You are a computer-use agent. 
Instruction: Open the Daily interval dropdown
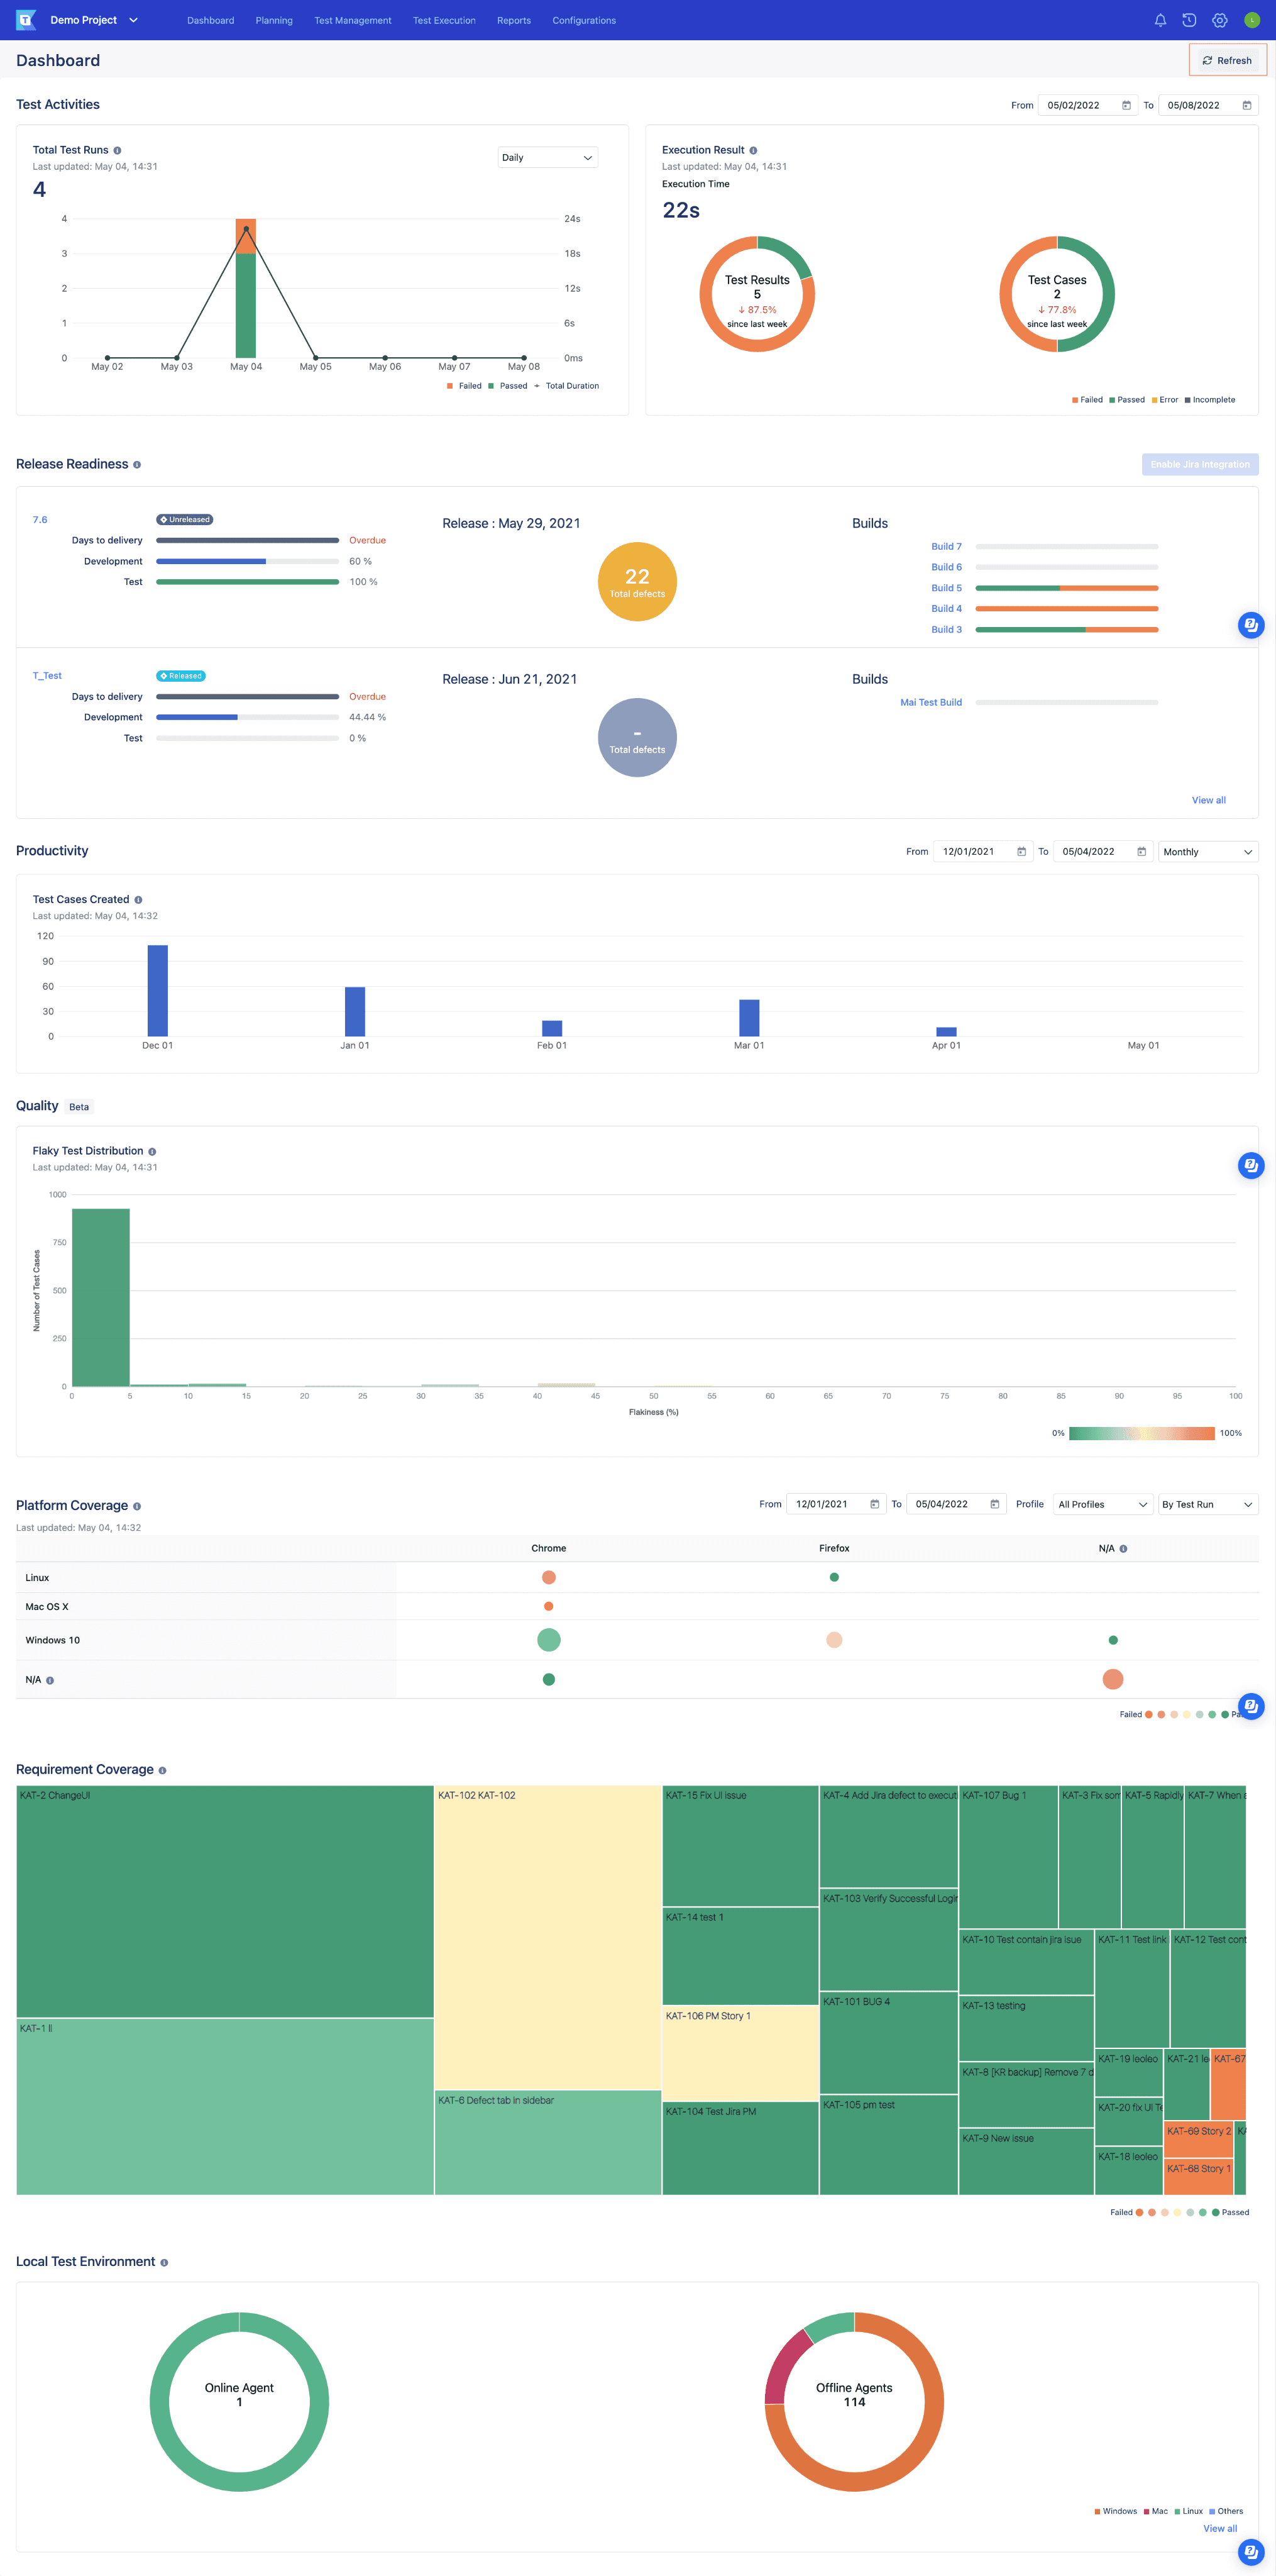tap(547, 158)
